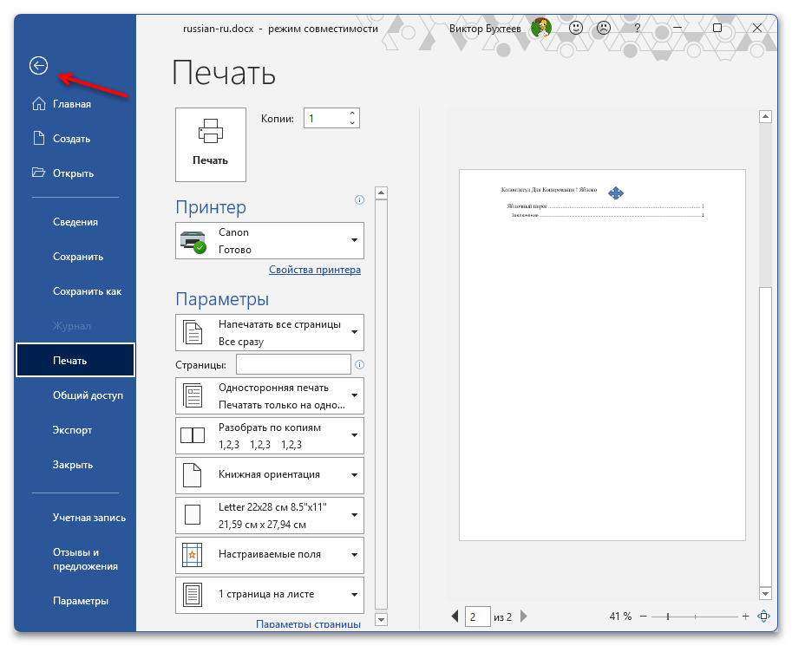792x646 pixels.
Task: Expand the 'Настраиваемые поля' margins dropdown
Action: (270, 555)
